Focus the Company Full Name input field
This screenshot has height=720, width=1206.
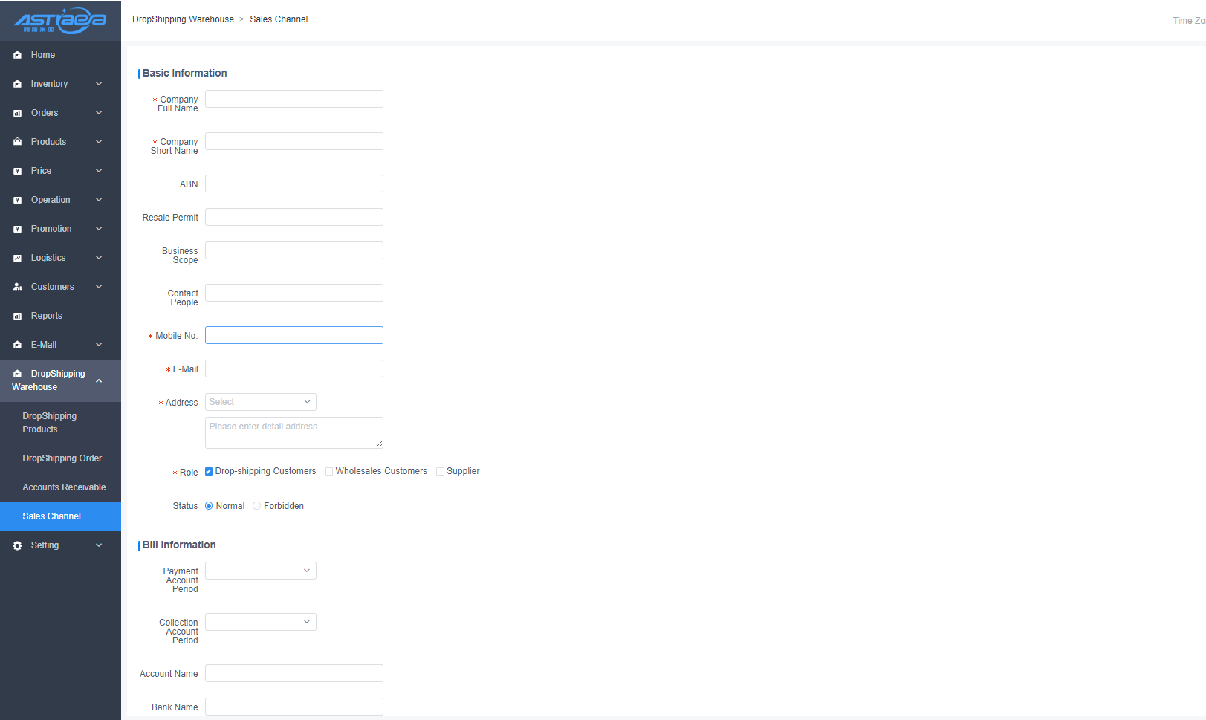point(294,99)
